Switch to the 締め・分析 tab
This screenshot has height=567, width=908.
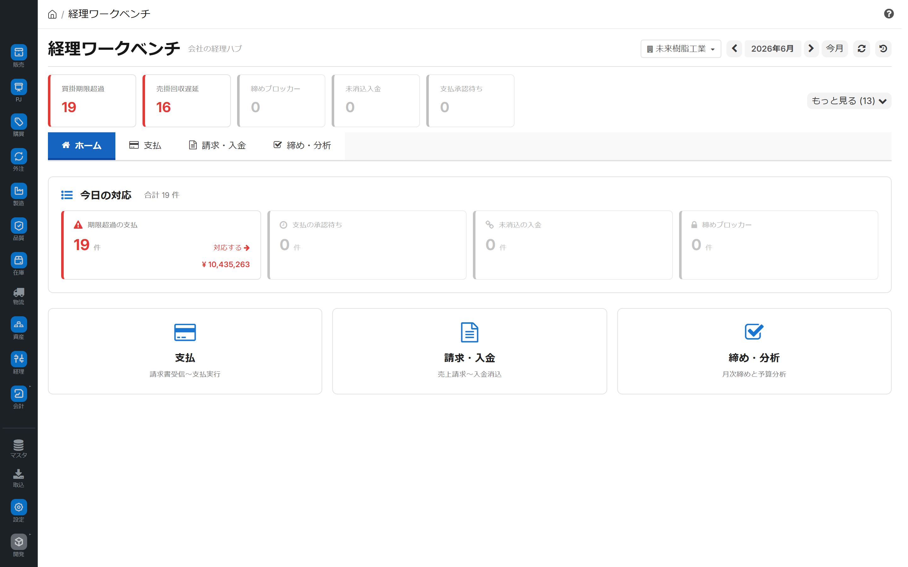302,146
